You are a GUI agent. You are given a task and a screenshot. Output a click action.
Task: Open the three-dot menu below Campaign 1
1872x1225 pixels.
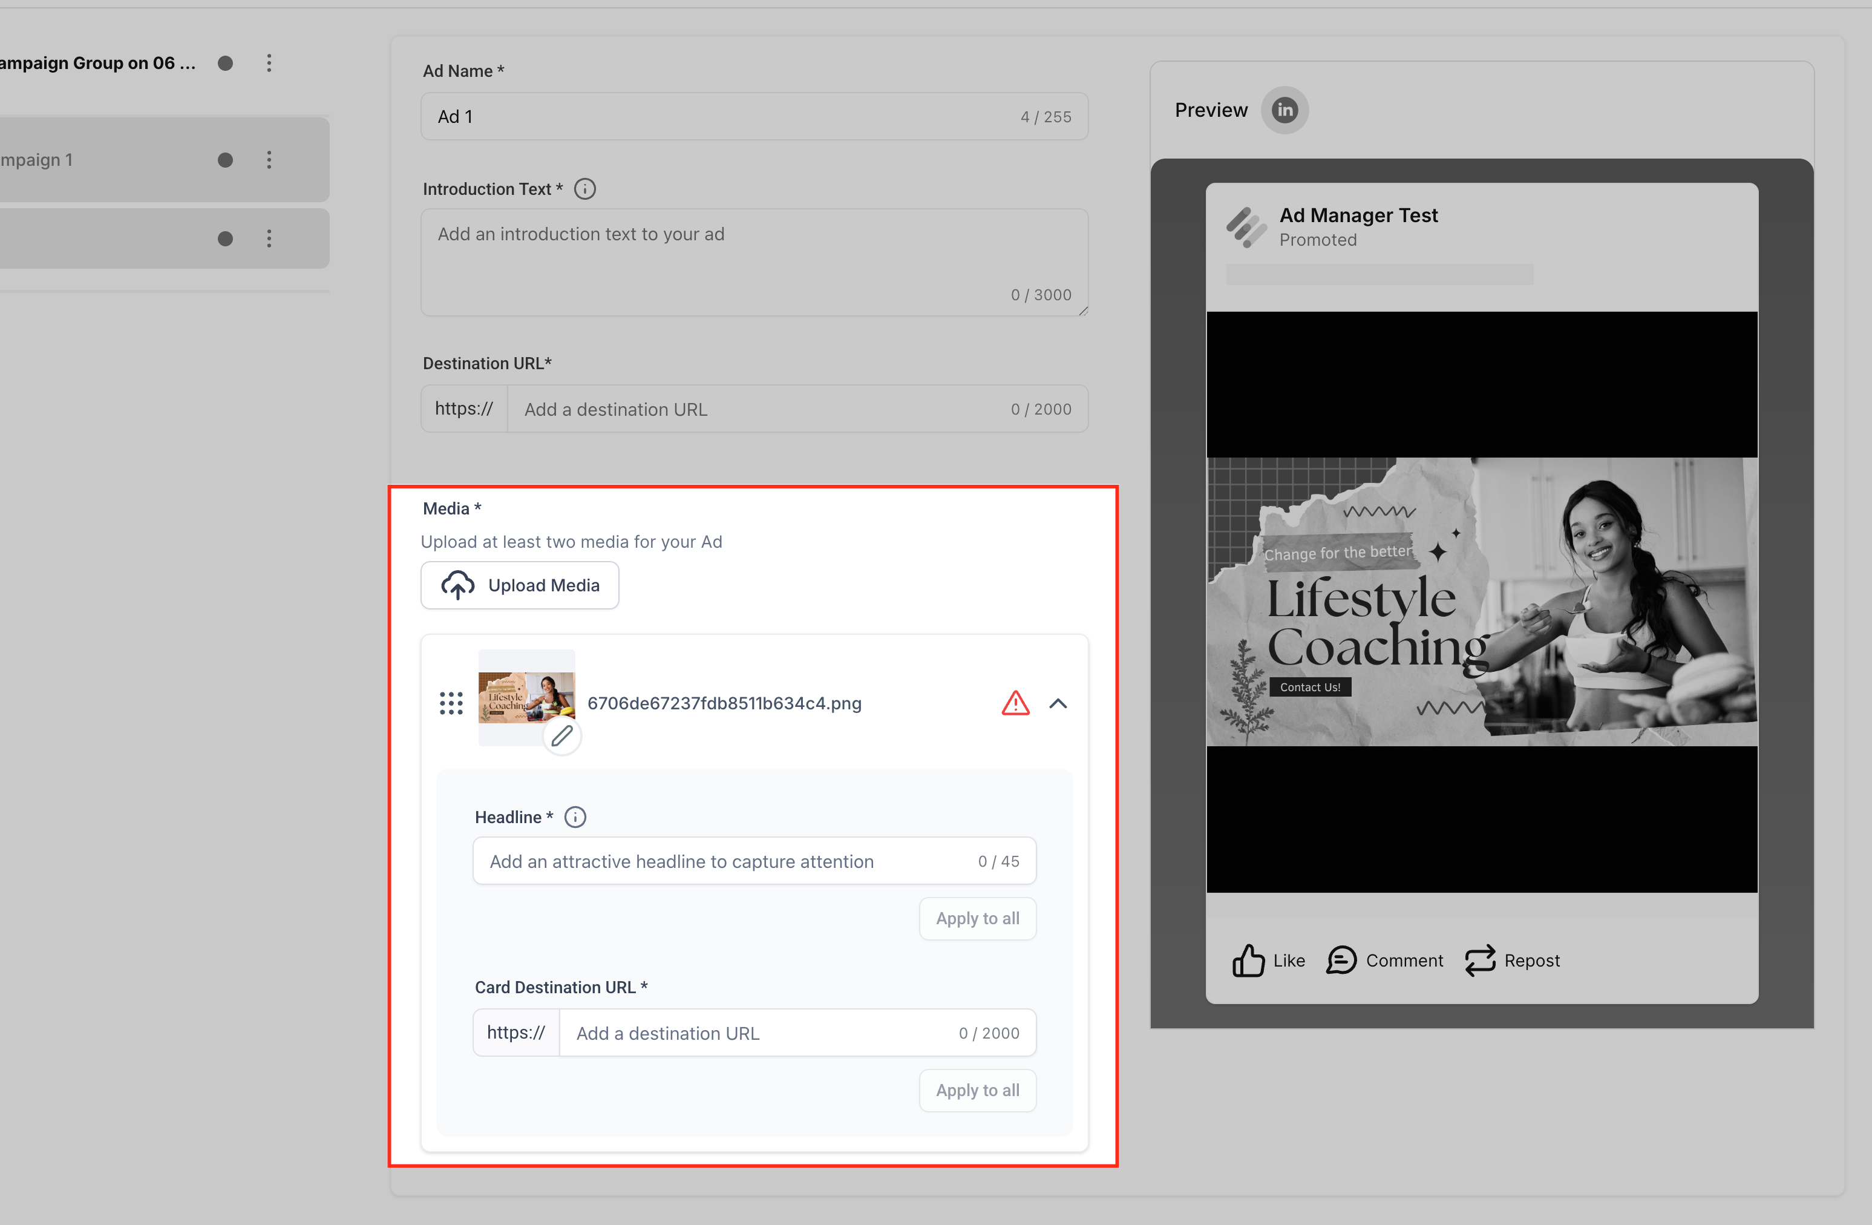[269, 238]
